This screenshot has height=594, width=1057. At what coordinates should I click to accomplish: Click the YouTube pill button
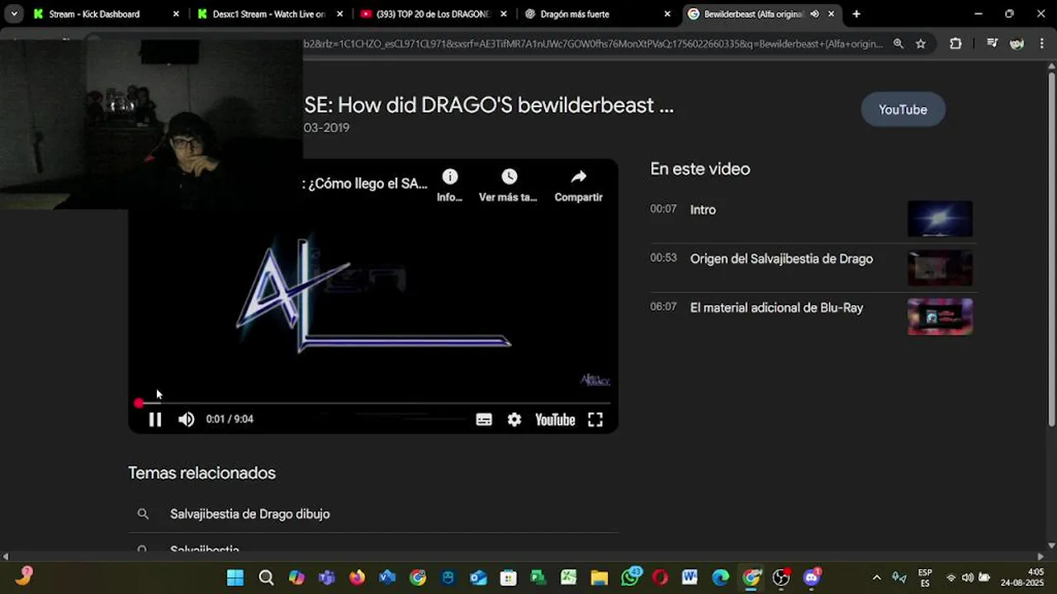903,110
